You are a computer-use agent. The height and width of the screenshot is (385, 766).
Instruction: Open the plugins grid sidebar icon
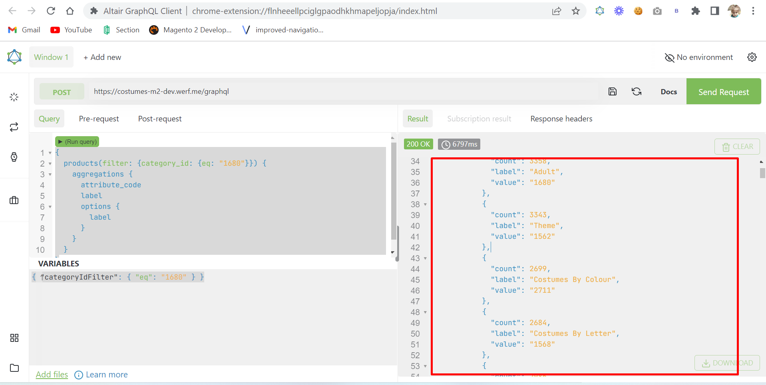click(14, 338)
